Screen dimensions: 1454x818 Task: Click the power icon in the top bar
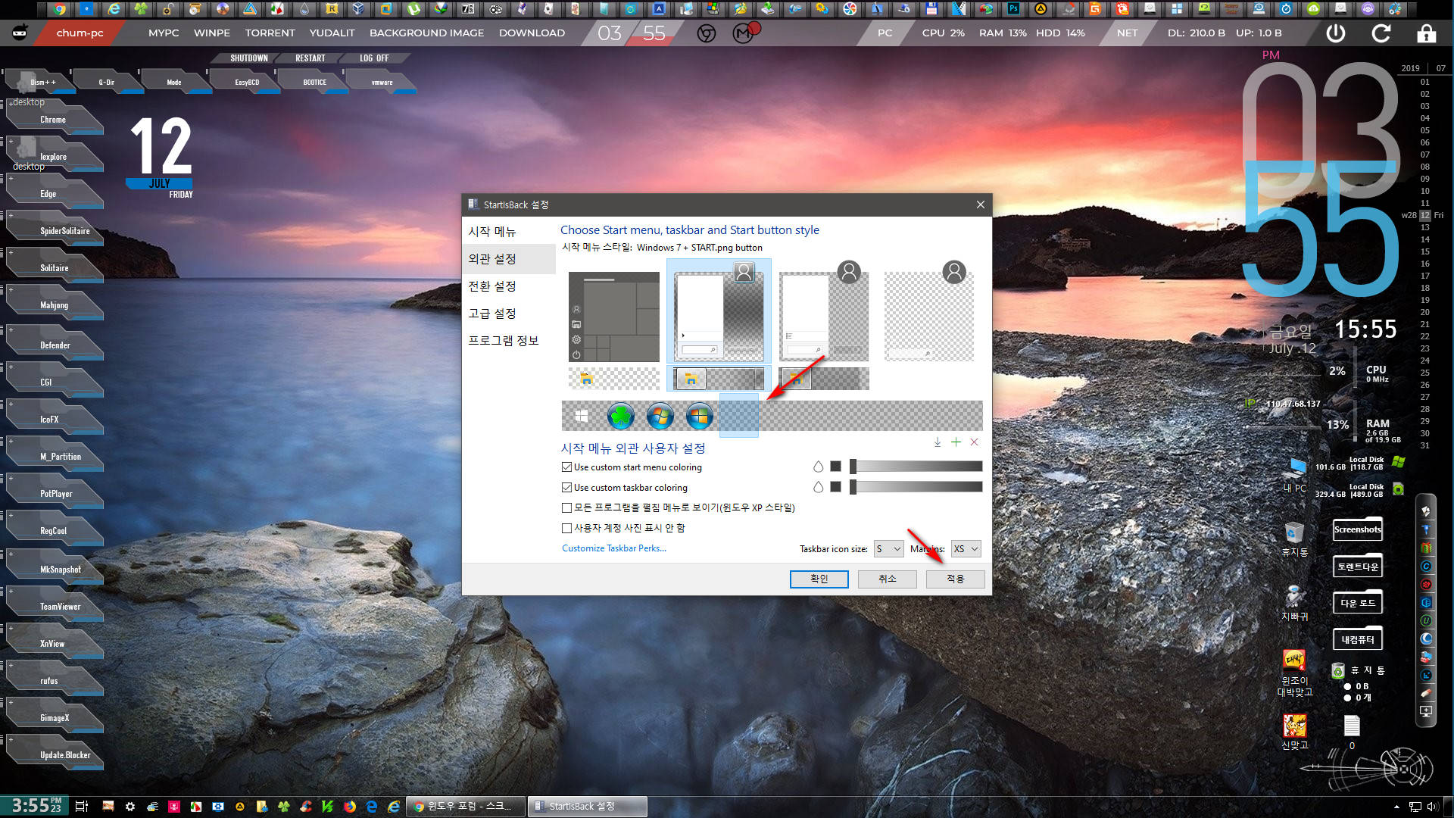pos(1336,33)
